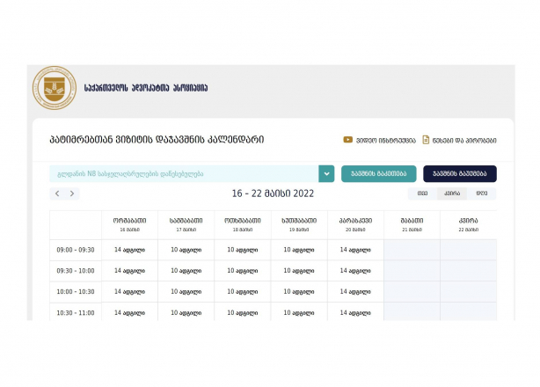Pick Wednesday 09:30 slot with 10 places

pyautogui.click(x=243, y=271)
